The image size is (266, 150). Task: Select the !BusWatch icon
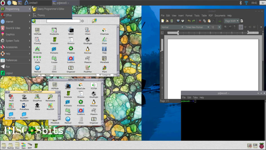[24, 98]
